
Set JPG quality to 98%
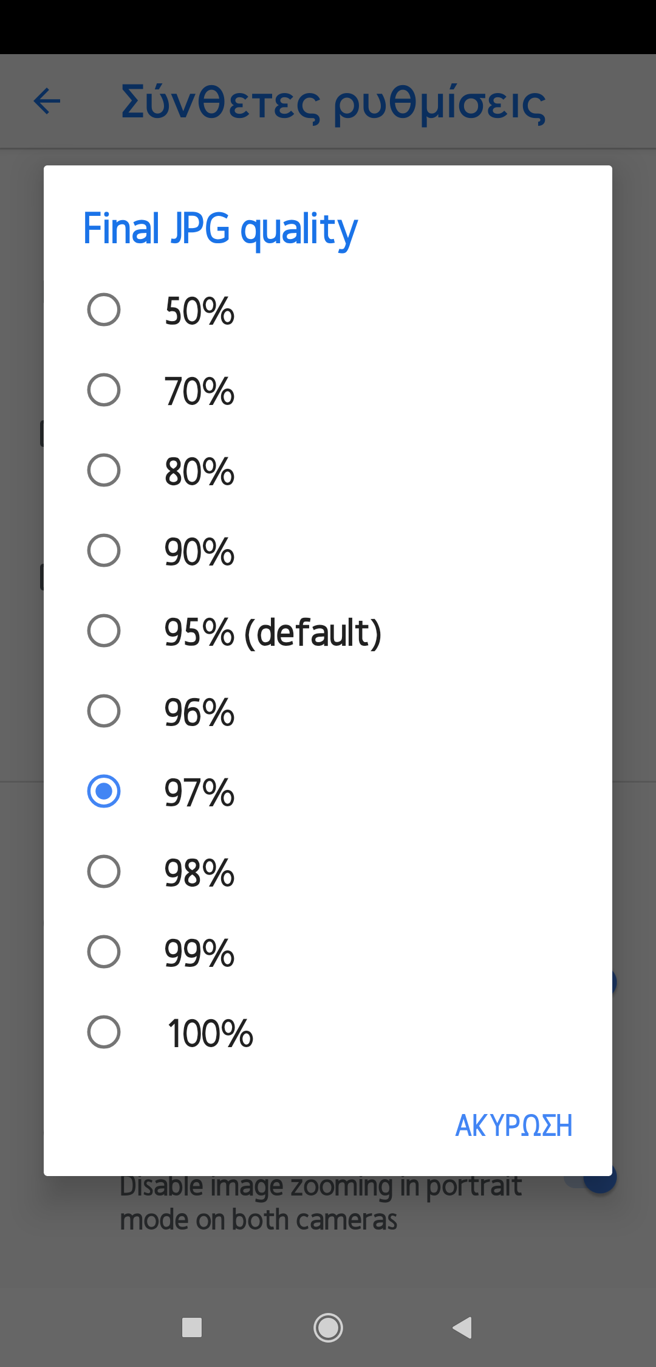tap(104, 872)
